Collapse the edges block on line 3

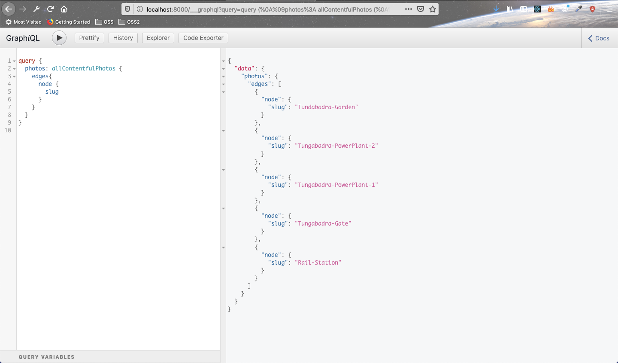coord(14,76)
